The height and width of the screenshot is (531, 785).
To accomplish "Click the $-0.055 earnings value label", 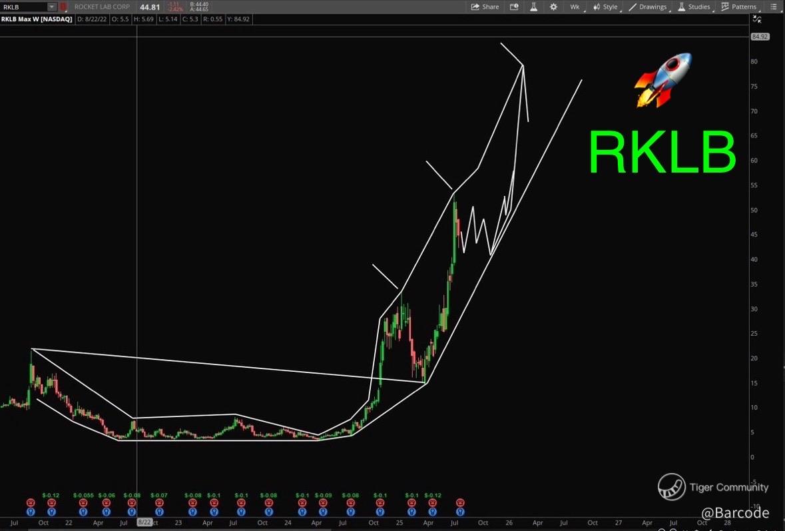I will [x=83, y=496].
